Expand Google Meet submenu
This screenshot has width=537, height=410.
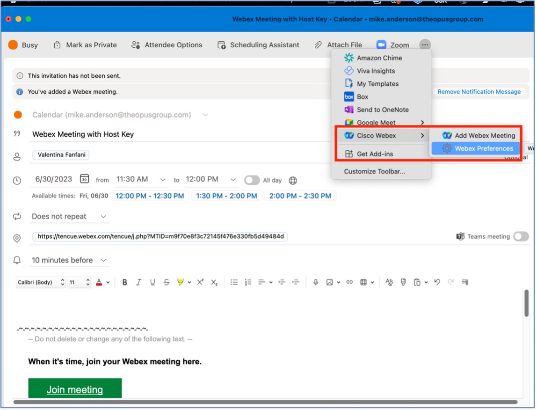point(381,123)
